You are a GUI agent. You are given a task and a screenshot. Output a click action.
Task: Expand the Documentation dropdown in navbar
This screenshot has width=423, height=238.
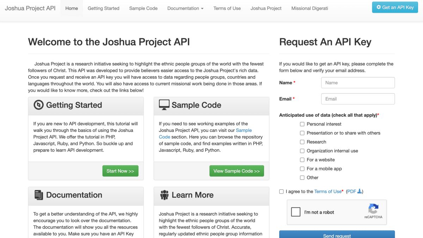(185, 8)
